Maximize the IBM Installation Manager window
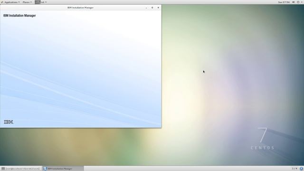Image resolution: width=304 pixels, height=171 pixels. pos(152,8)
